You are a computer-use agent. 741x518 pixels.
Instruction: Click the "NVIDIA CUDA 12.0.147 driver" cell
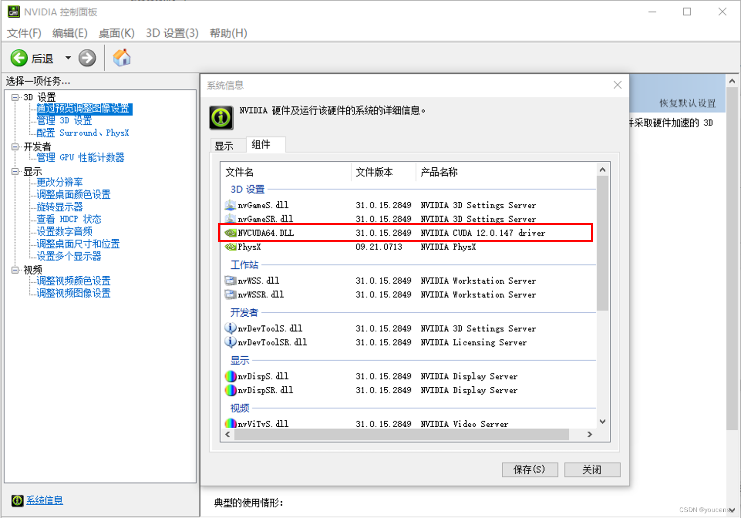pyautogui.click(x=483, y=233)
